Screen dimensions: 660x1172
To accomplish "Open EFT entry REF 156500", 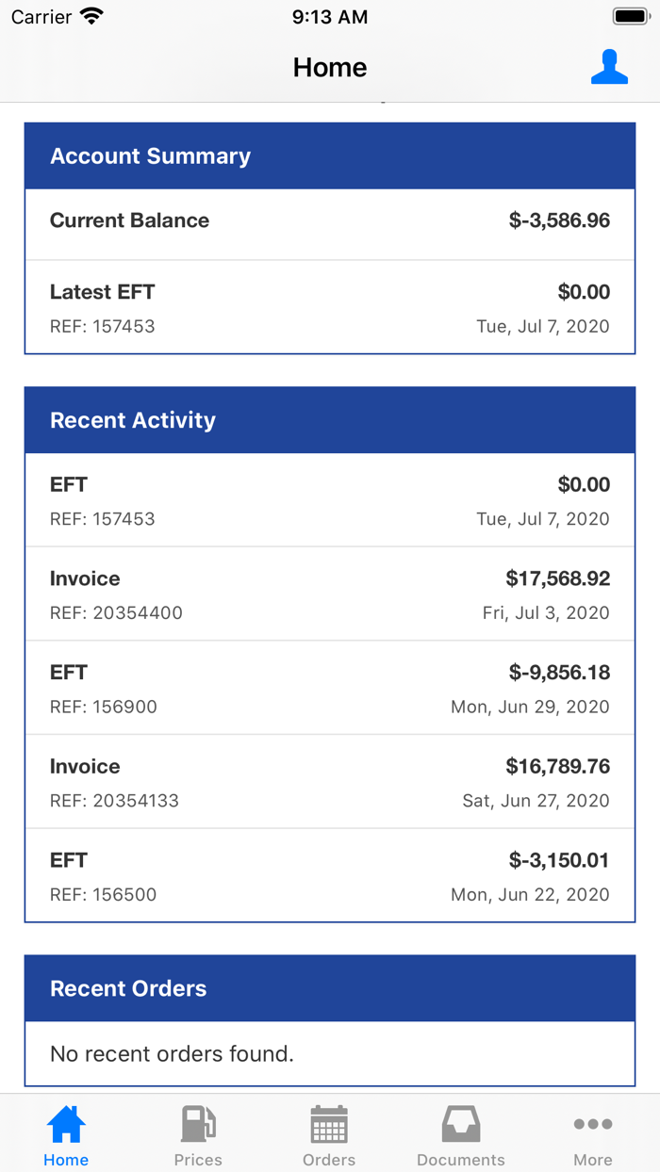I will [330, 875].
